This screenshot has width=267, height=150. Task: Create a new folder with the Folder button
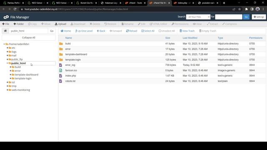18,24
